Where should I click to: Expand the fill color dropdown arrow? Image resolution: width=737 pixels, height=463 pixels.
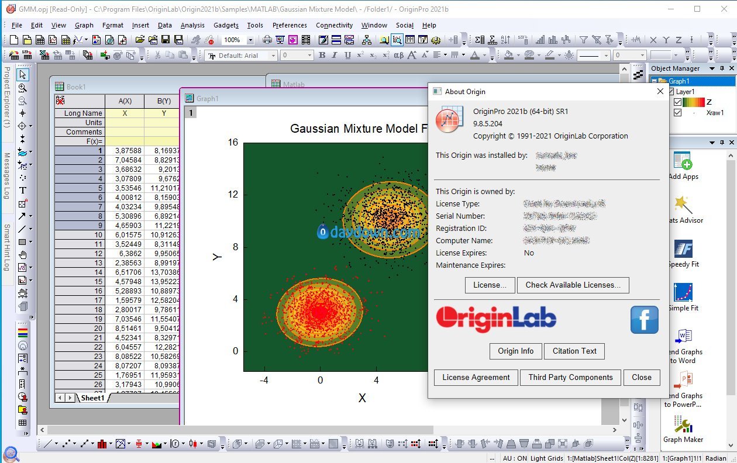(518, 56)
